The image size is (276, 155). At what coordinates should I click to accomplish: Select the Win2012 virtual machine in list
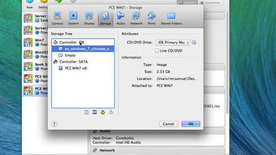click(x=35, y=55)
